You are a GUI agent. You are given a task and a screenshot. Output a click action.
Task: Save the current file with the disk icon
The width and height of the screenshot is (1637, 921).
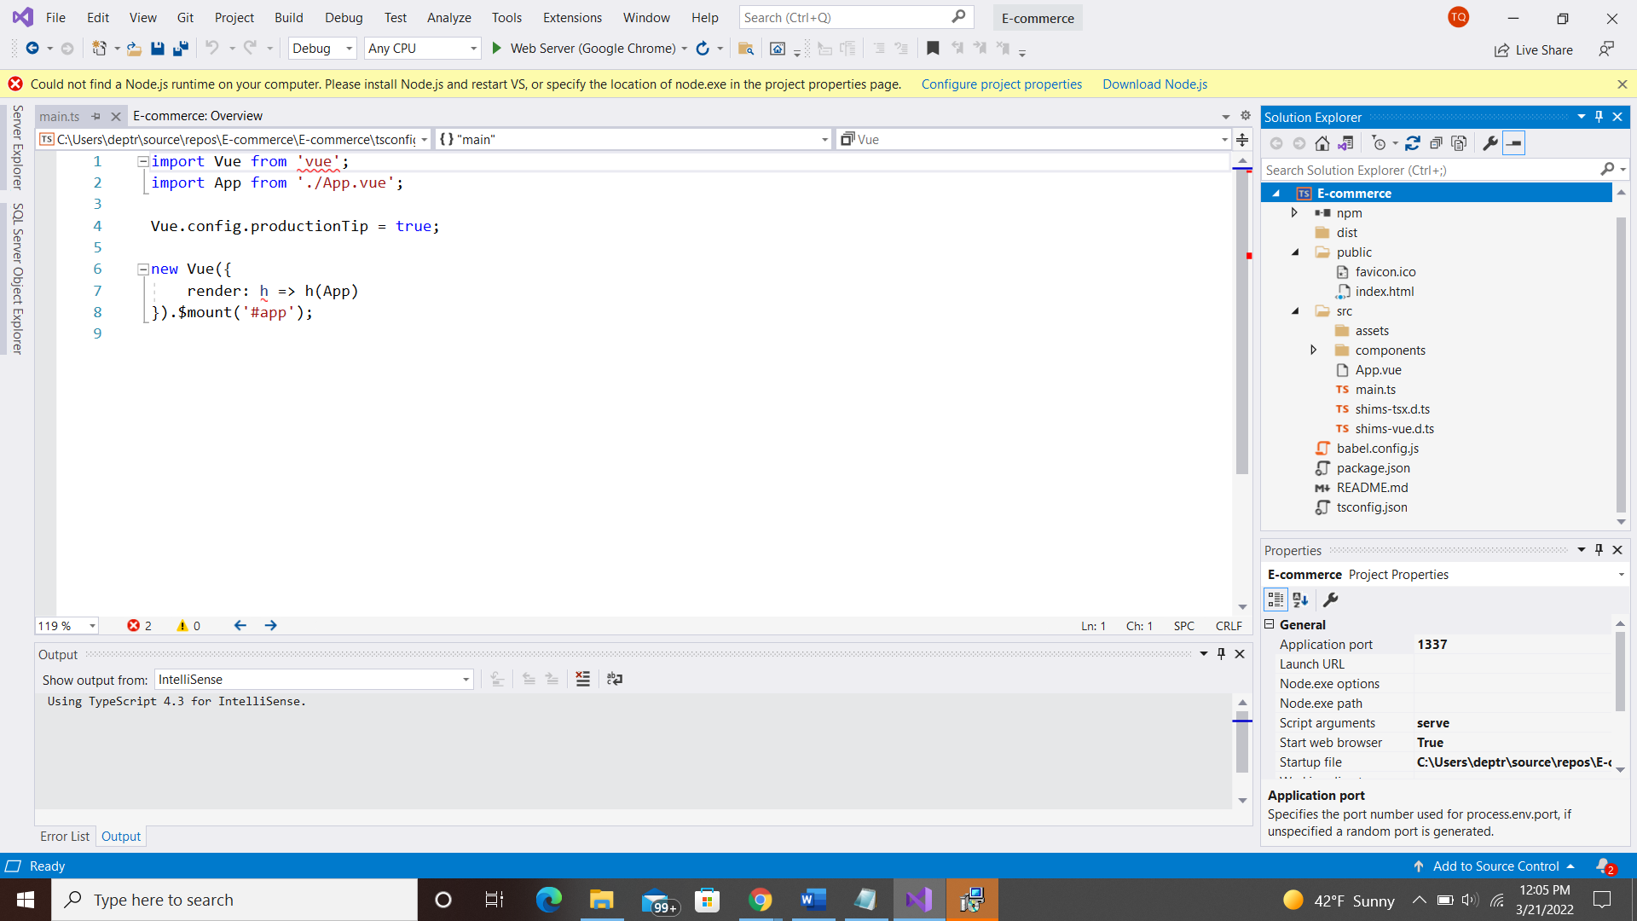(x=158, y=49)
